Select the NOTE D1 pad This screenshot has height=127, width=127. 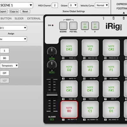pyautogui.click(x=111, y=110)
